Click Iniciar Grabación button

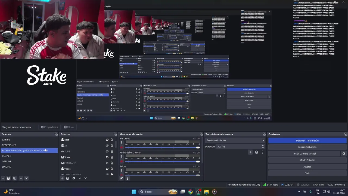pyautogui.click(x=307, y=147)
